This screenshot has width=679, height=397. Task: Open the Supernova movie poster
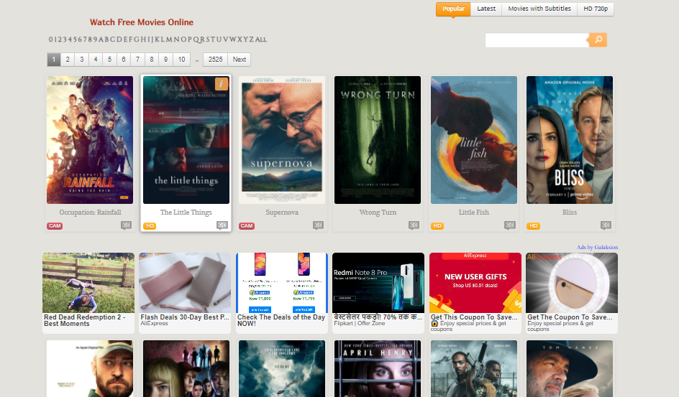[282, 140]
